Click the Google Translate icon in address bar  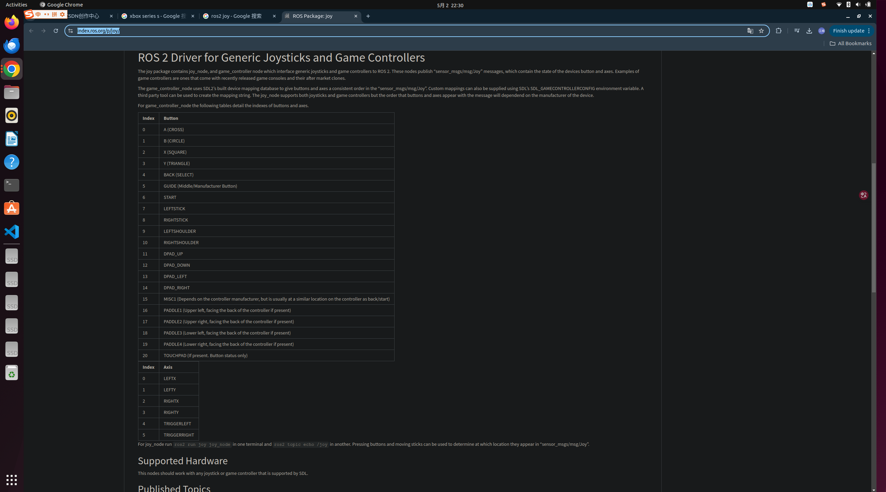[750, 31]
